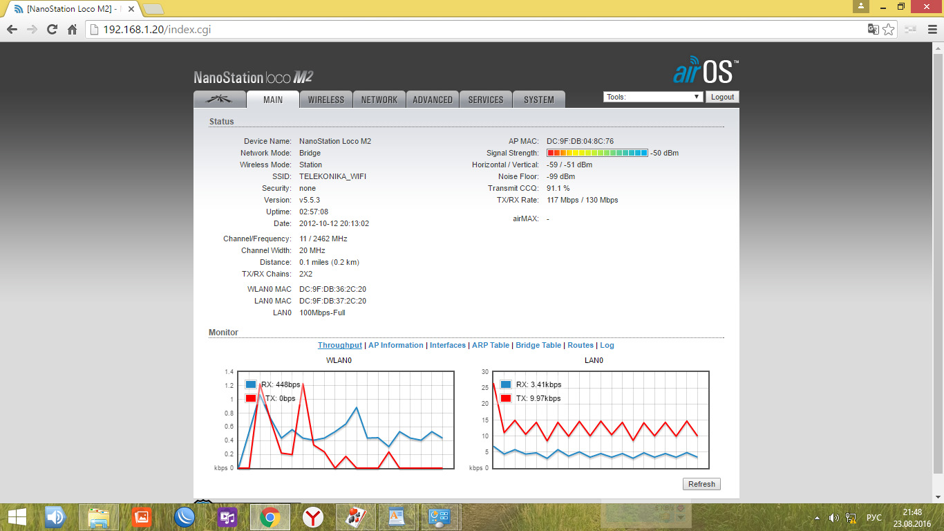Image resolution: width=944 pixels, height=531 pixels.
Task: Open the Routes link
Action: tap(580, 345)
